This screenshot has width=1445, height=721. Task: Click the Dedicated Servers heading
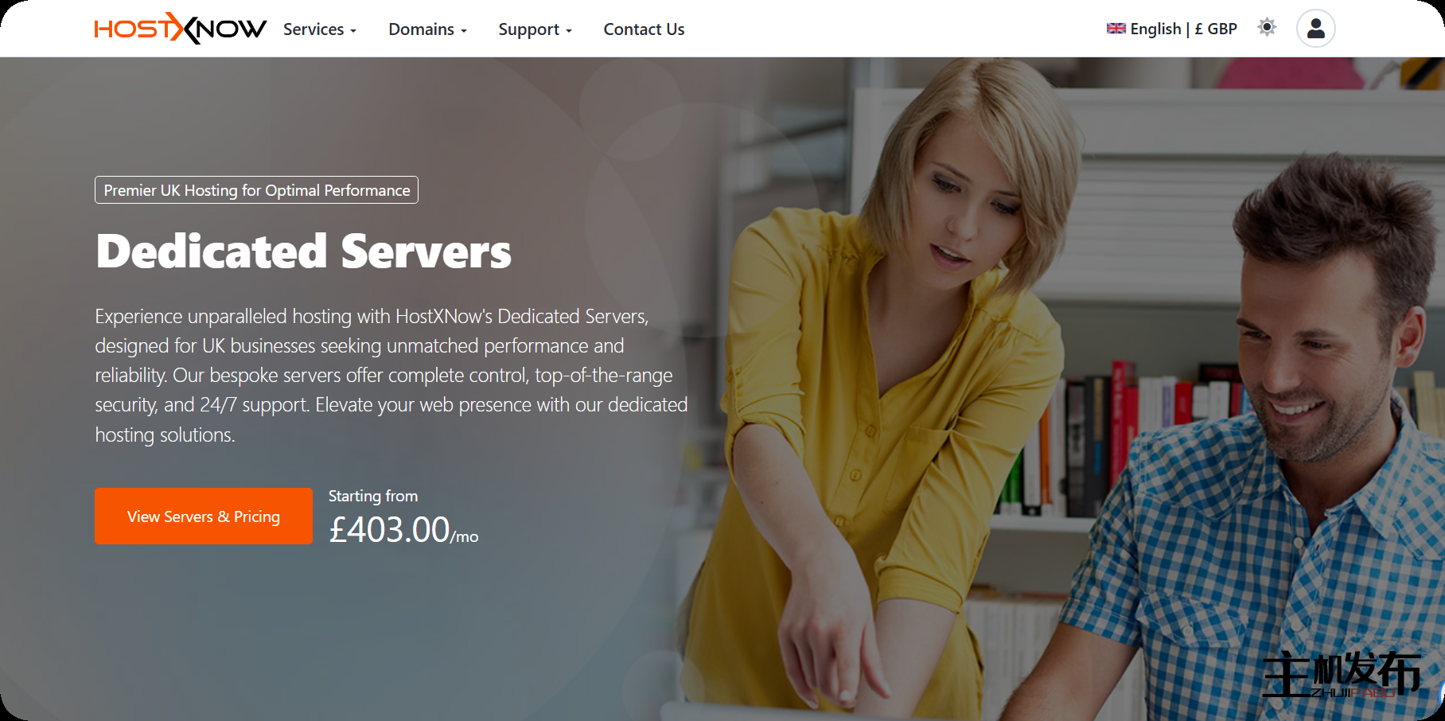coord(303,251)
